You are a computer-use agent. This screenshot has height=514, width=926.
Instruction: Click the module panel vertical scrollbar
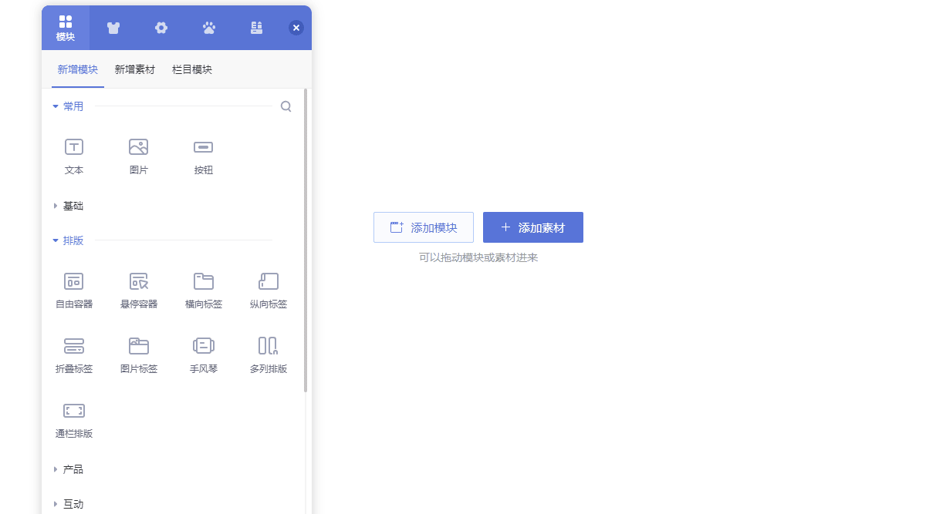pos(306,240)
